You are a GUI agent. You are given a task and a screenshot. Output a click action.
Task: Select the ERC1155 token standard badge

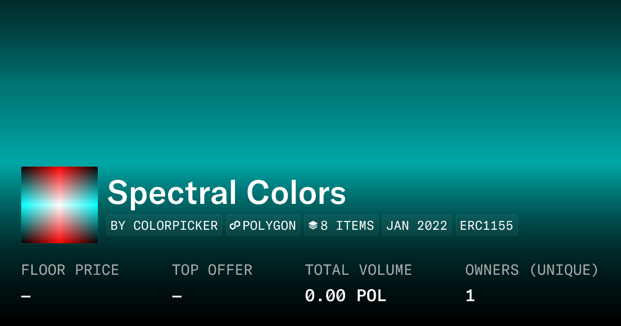point(486,226)
